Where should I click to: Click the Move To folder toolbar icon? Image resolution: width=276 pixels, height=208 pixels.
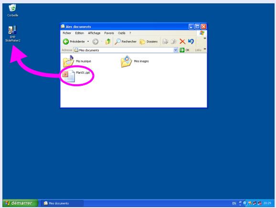[x=165, y=41]
